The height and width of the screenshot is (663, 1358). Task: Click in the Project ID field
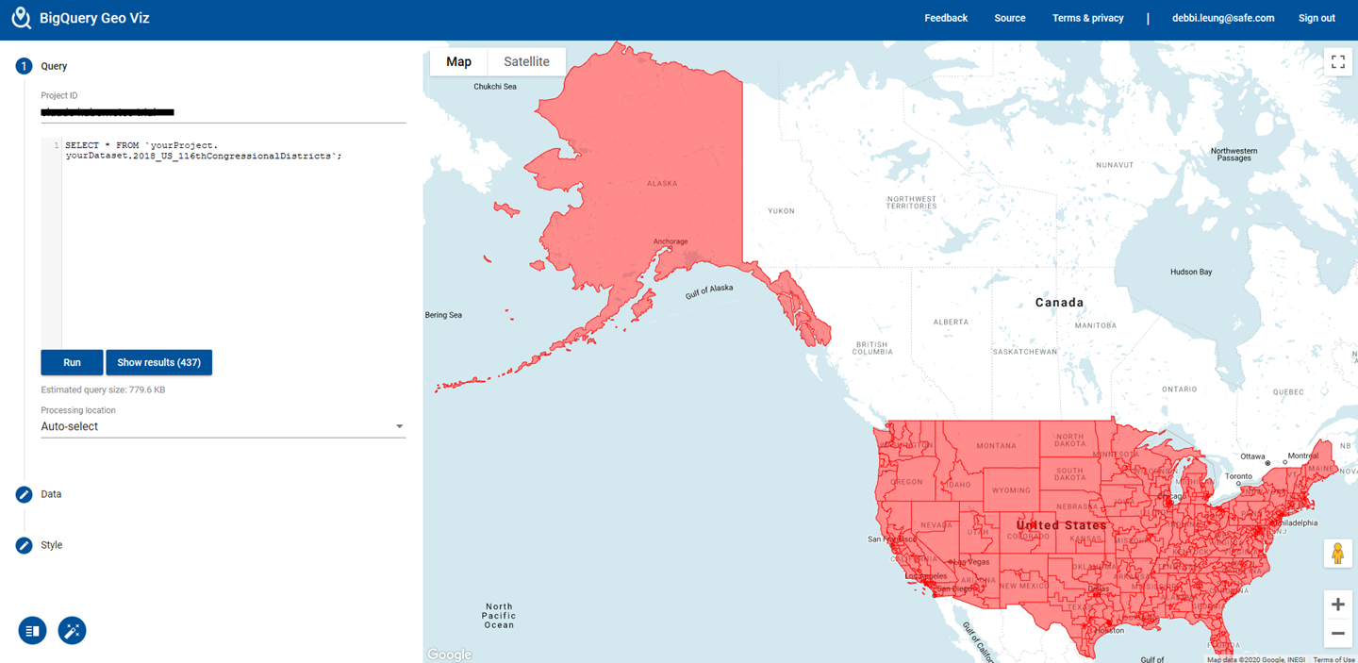tap(223, 113)
